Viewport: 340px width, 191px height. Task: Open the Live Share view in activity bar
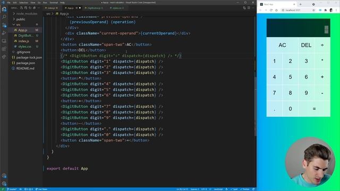pos(4,57)
